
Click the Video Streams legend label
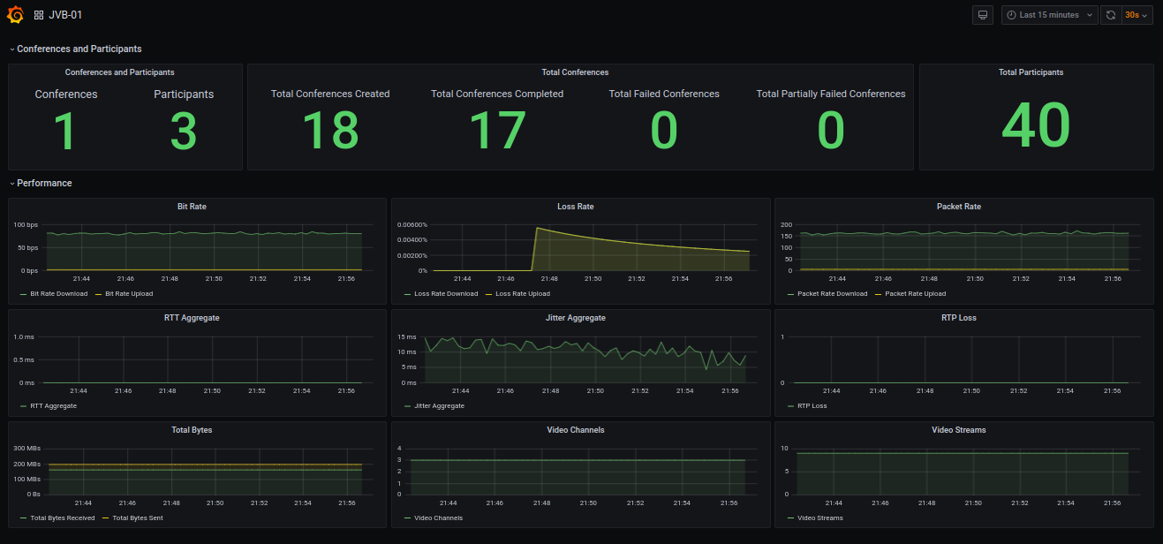820,518
